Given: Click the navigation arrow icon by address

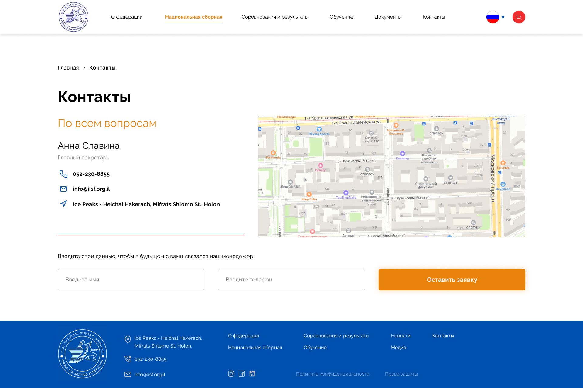Looking at the screenshot, I should (x=63, y=204).
